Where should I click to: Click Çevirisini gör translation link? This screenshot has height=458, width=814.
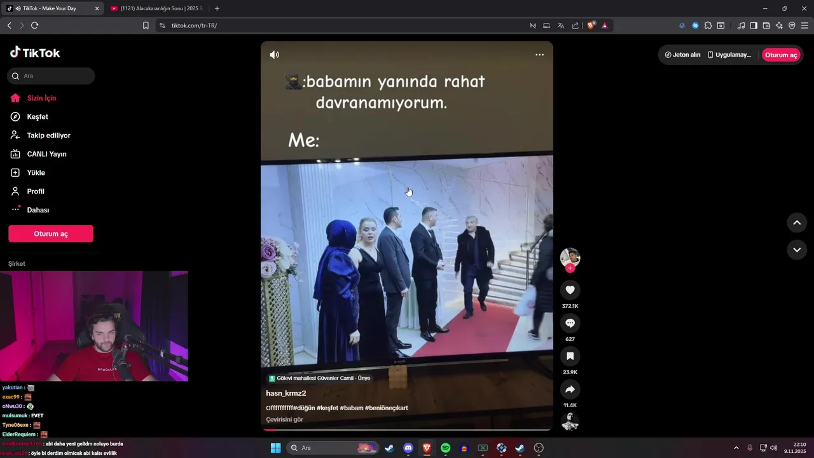pos(284,419)
